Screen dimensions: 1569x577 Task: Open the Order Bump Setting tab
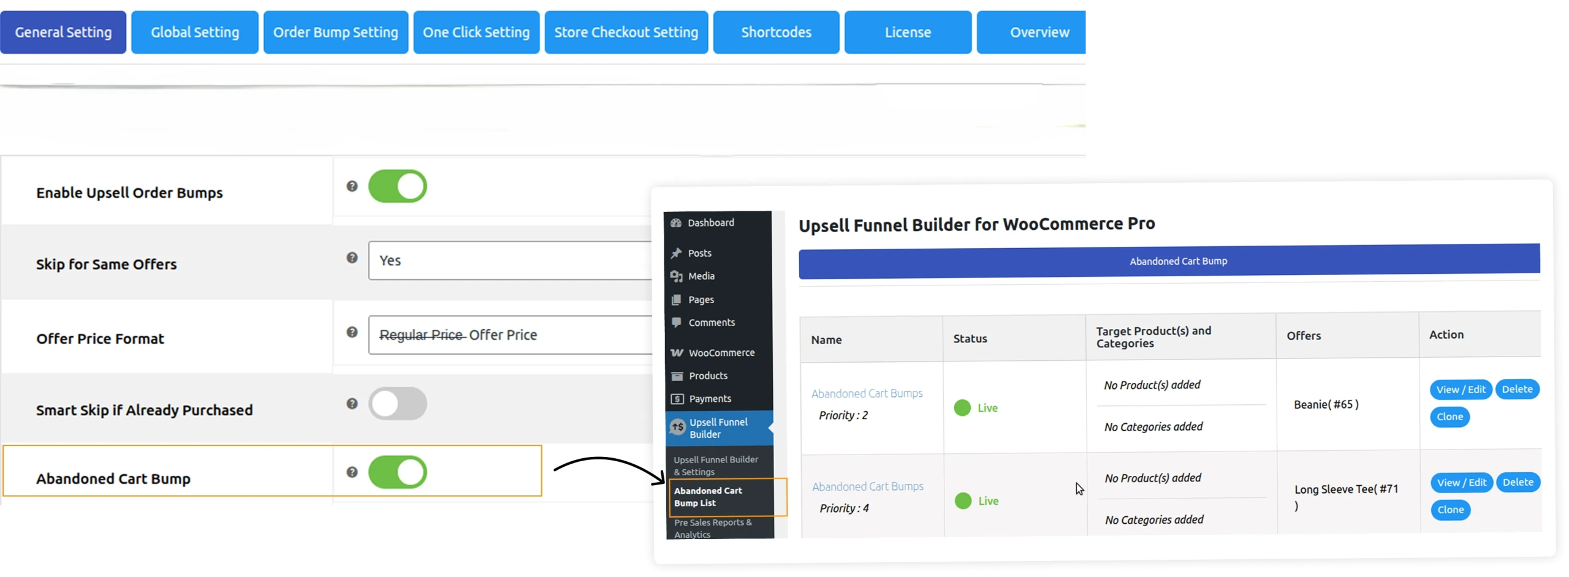335,32
